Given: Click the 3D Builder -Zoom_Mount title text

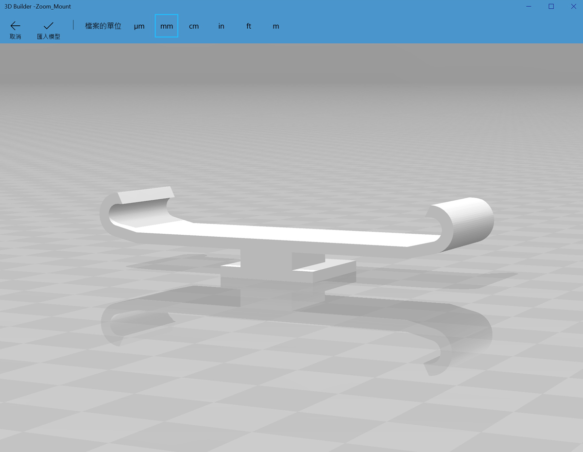Looking at the screenshot, I should [38, 6].
